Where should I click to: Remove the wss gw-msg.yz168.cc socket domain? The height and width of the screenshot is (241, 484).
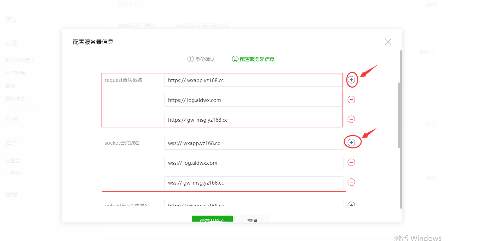351,182
